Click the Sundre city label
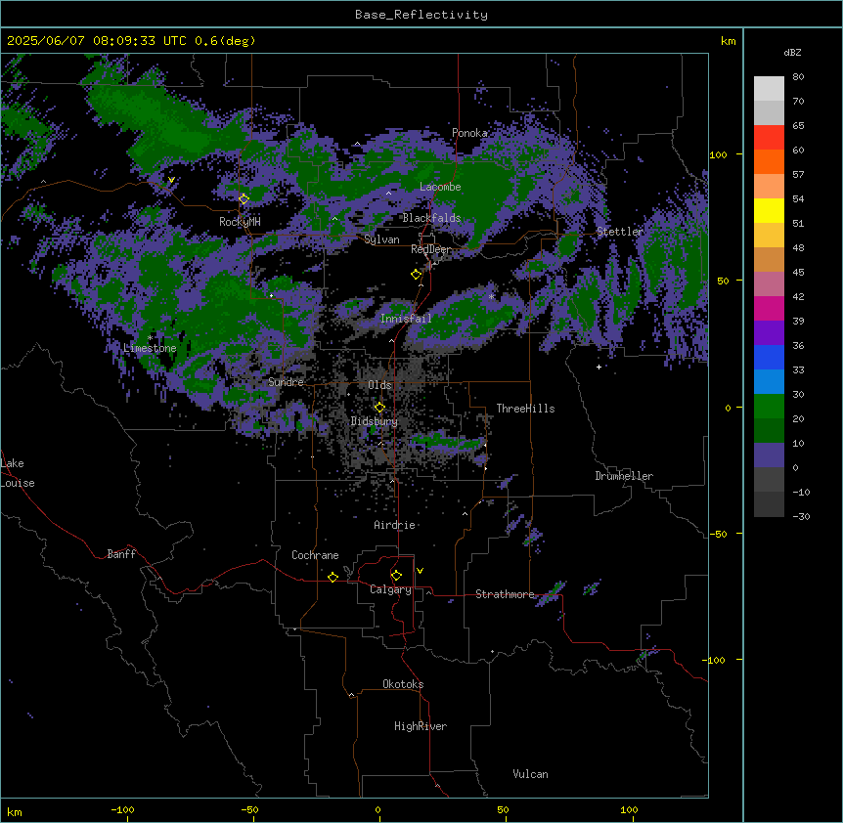Image resolution: width=843 pixels, height=823 pixels. (286, 382)
